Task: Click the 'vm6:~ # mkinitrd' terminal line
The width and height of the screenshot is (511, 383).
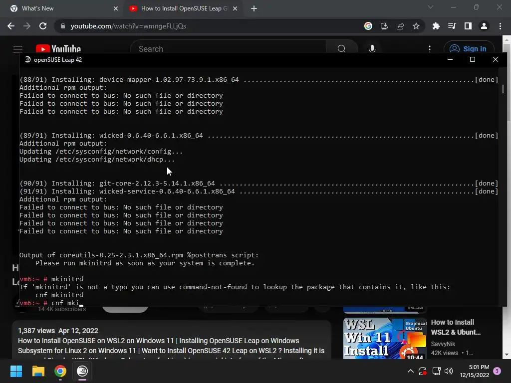Action: click(x=51, y=279)
